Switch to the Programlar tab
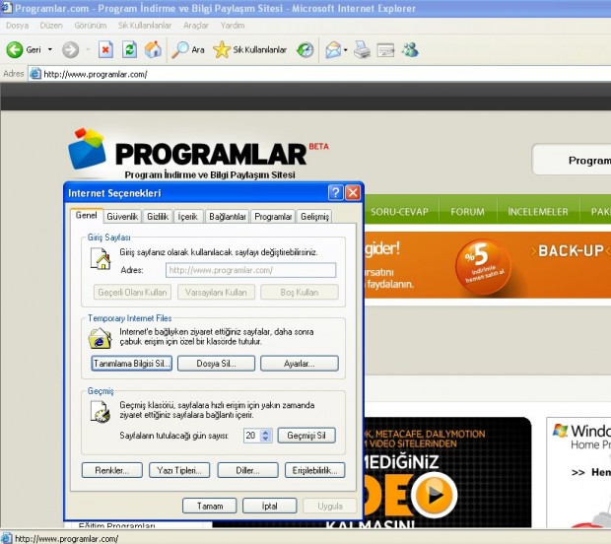Image resolution: width=611 pixels, height=544 pixels. coord(273,217)
